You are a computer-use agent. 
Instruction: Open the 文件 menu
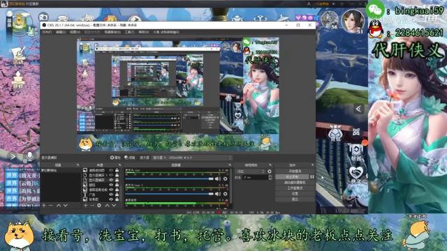47,32
